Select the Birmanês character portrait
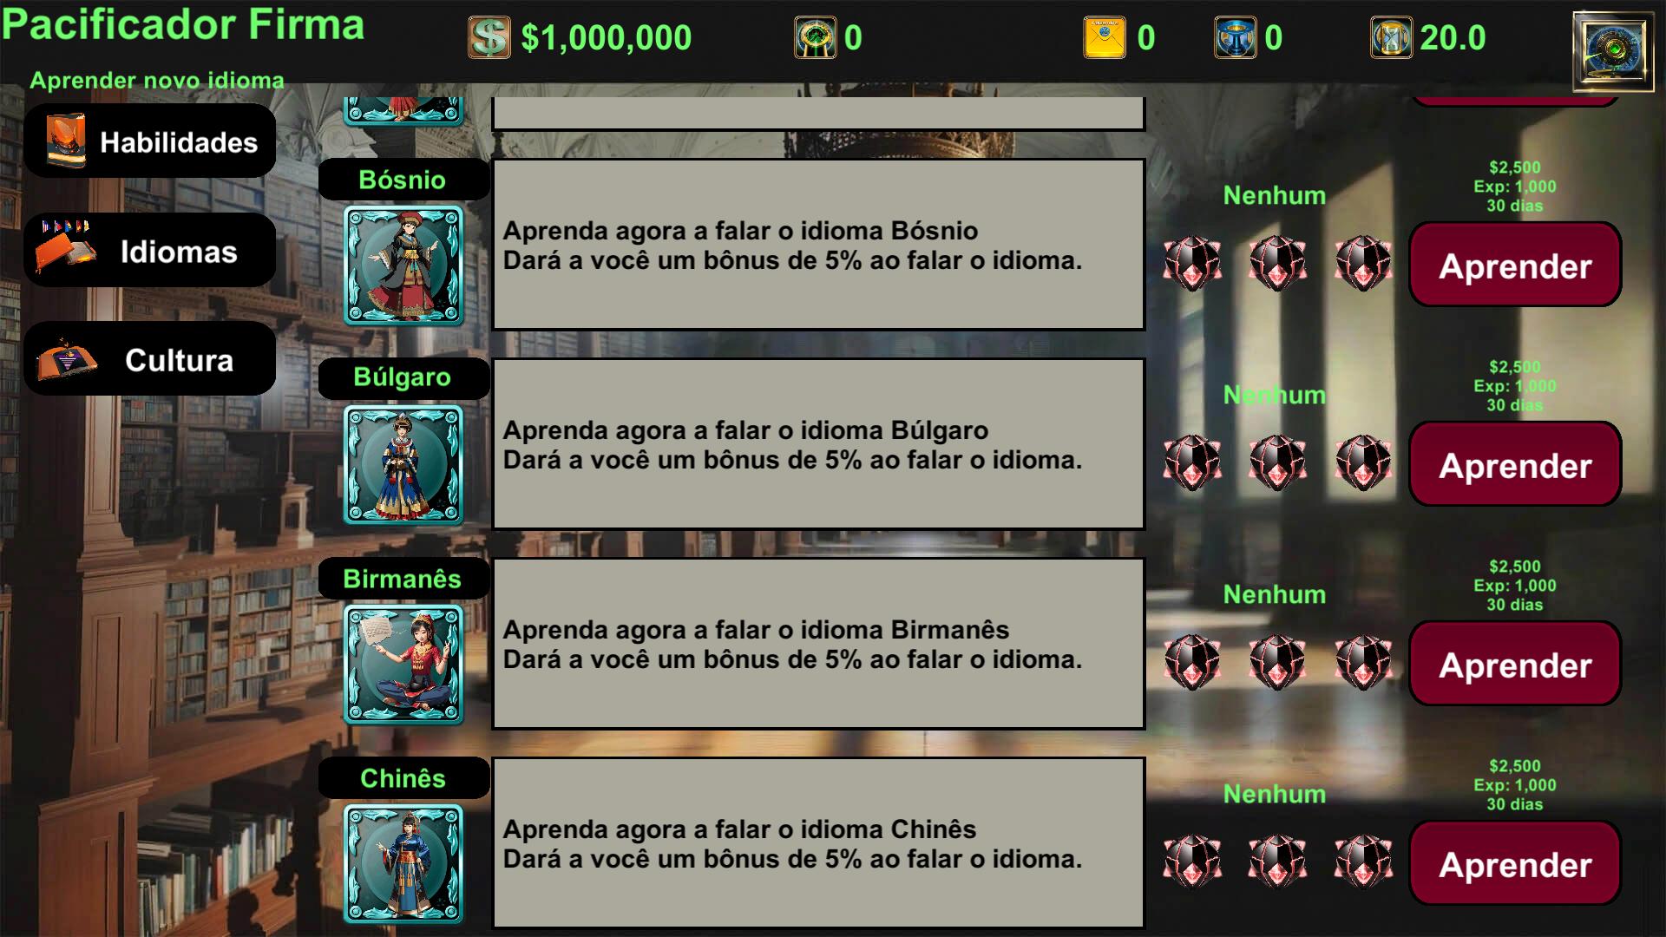The height and width of the screenshot is (937, 1666). point(403,665)
